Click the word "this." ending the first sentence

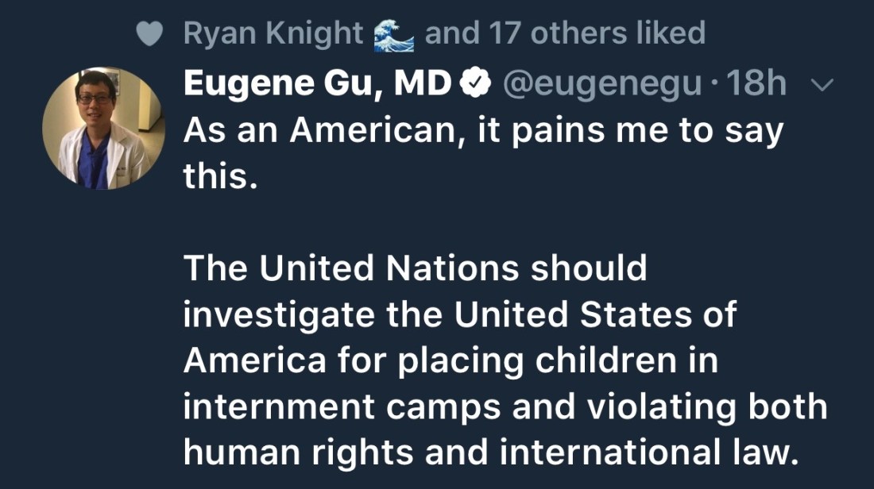(220, 176)
